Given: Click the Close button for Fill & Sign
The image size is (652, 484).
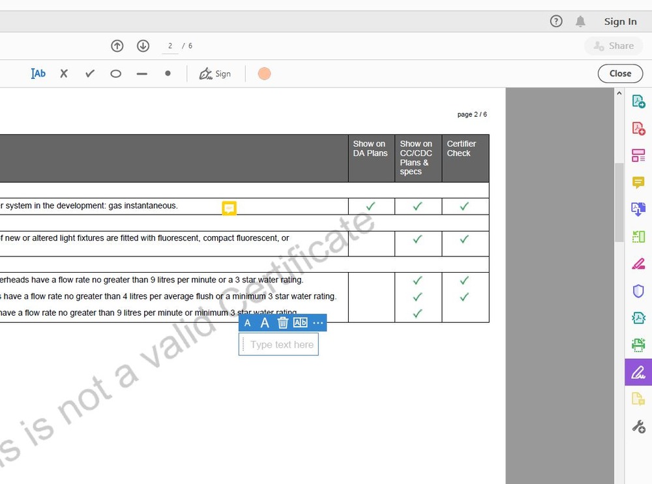Looking at the screenshot, I should [619, 74].
